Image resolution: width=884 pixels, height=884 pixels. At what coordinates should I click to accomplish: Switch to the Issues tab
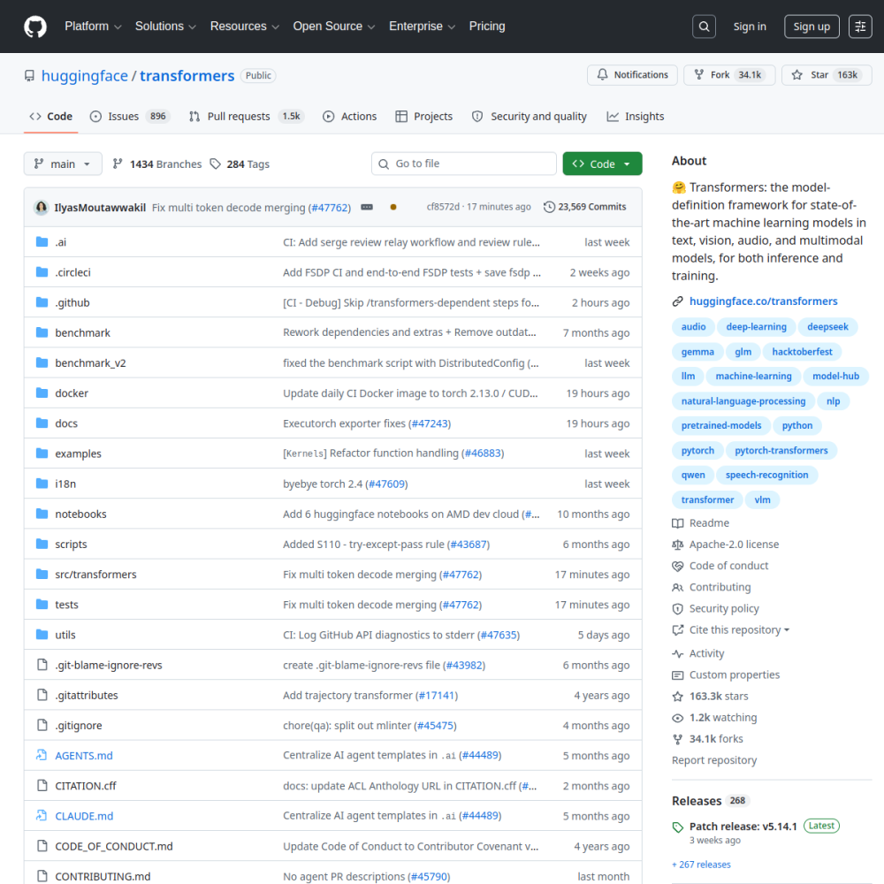tap(130, 117)
